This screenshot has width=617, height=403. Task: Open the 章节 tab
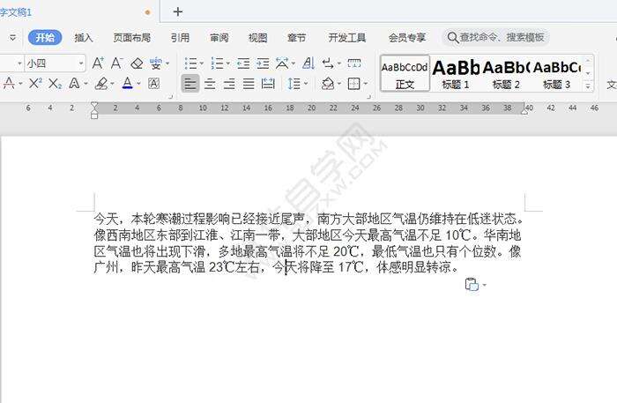(x=296, y=37)
